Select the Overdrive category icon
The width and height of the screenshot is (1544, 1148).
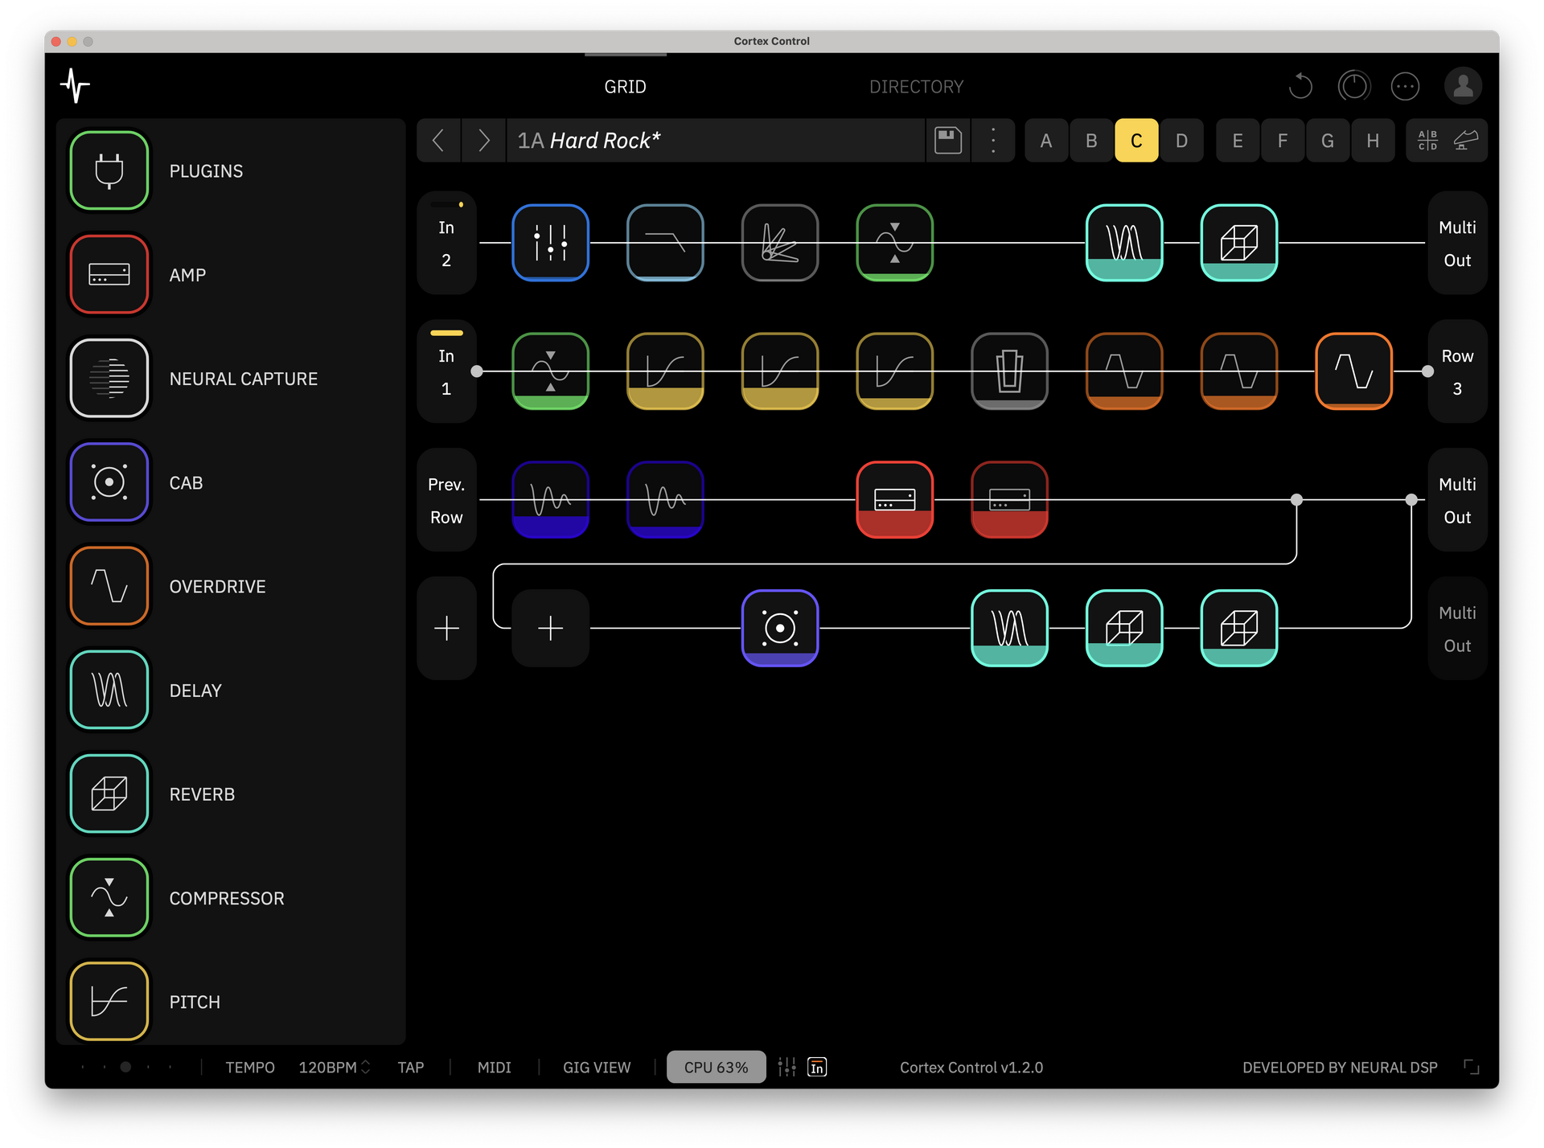[109, 586]
